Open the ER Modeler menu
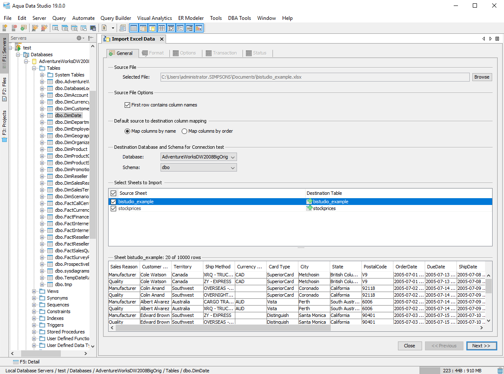The height and width of the screenshot is (374, 504). pos(191,18)
